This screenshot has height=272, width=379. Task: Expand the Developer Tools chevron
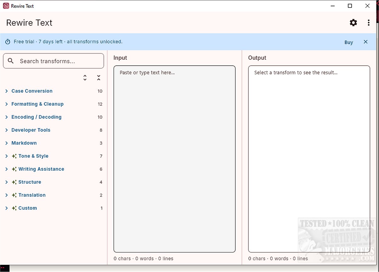(7, 130)
